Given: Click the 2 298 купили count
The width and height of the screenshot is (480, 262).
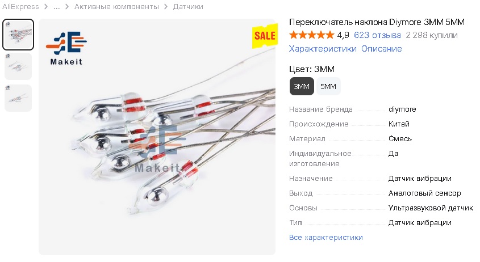Looking at the screenshot, I should pyautogui.click(x=432, y=35).
